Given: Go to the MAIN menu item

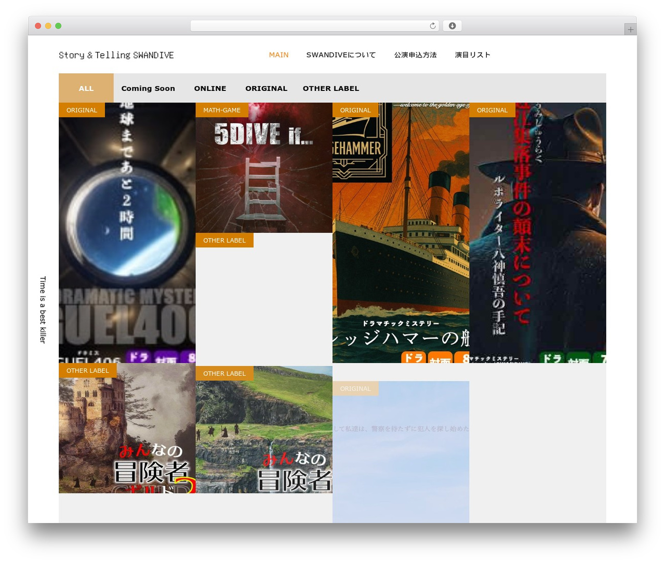Looking at the screenshot, I should pyautogui.click(x=278, y=55).
